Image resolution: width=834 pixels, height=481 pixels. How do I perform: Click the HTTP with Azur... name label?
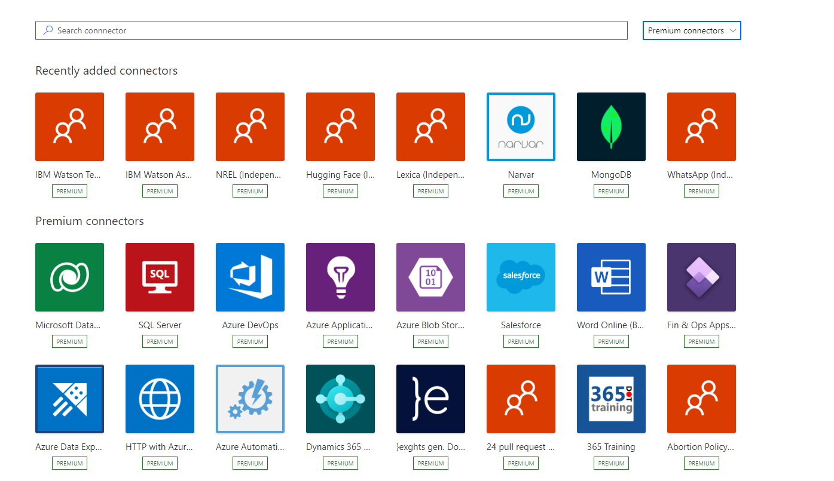pyautogui.click(x=160, y=447)
